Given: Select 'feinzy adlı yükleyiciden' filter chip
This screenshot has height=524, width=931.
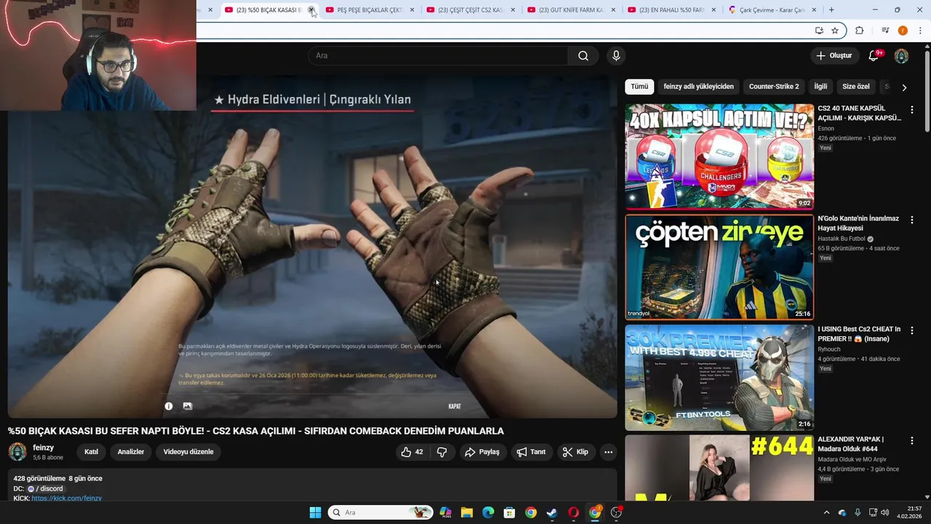Looking at the screenshot, I should (698, 87).
